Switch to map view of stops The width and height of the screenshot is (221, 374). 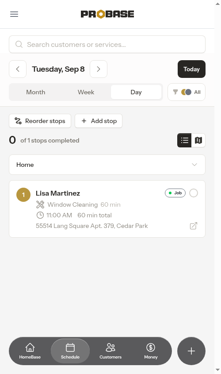(x=198, y=140)
